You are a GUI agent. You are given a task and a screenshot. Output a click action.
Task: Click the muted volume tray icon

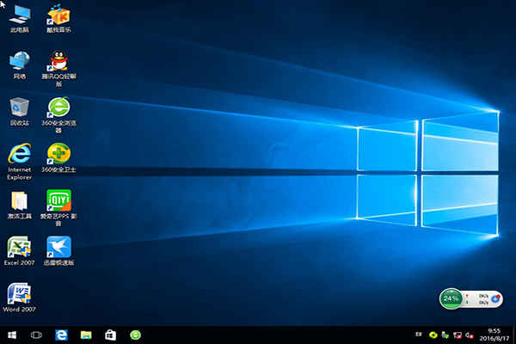coord(469,335)
